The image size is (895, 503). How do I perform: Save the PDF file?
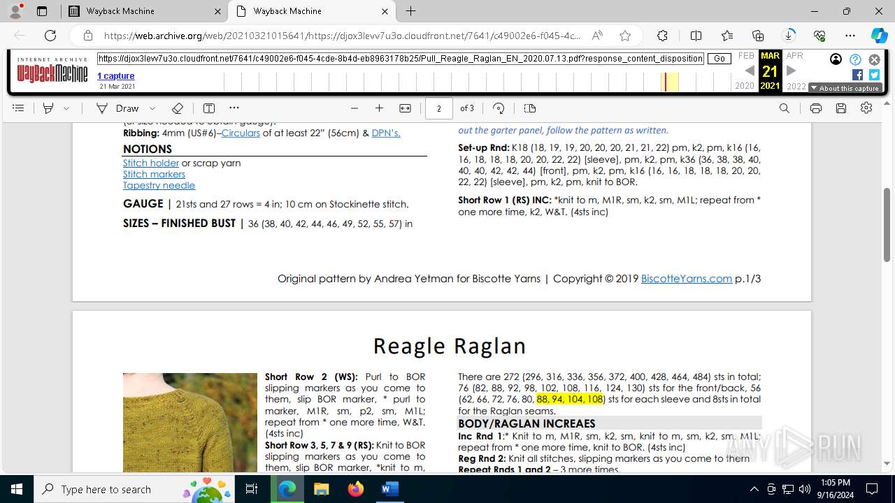(x=841, y=108)
